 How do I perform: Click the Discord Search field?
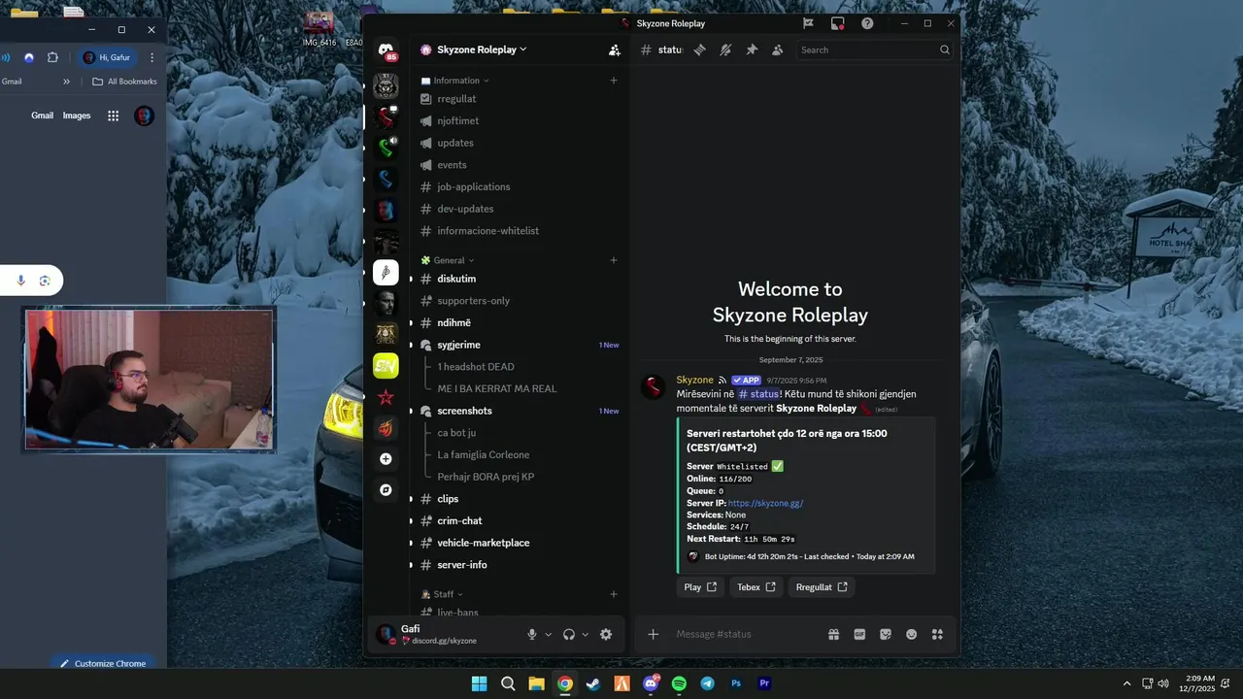[x=876, y=50]
